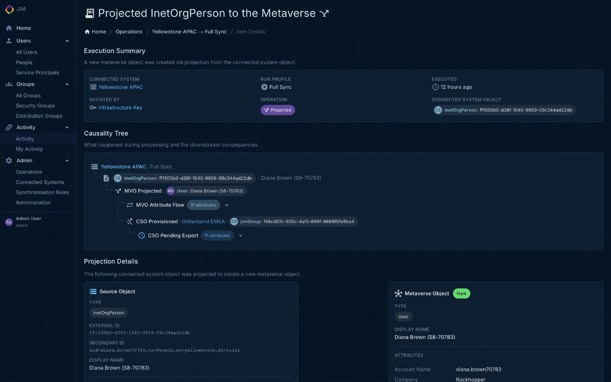This screenshot has height=382, width=611.
Task: Click the Home house icon in sidebar
Action: click(x=9, y=28)
